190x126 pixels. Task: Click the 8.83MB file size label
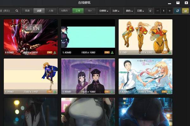(x=9, y=53)
